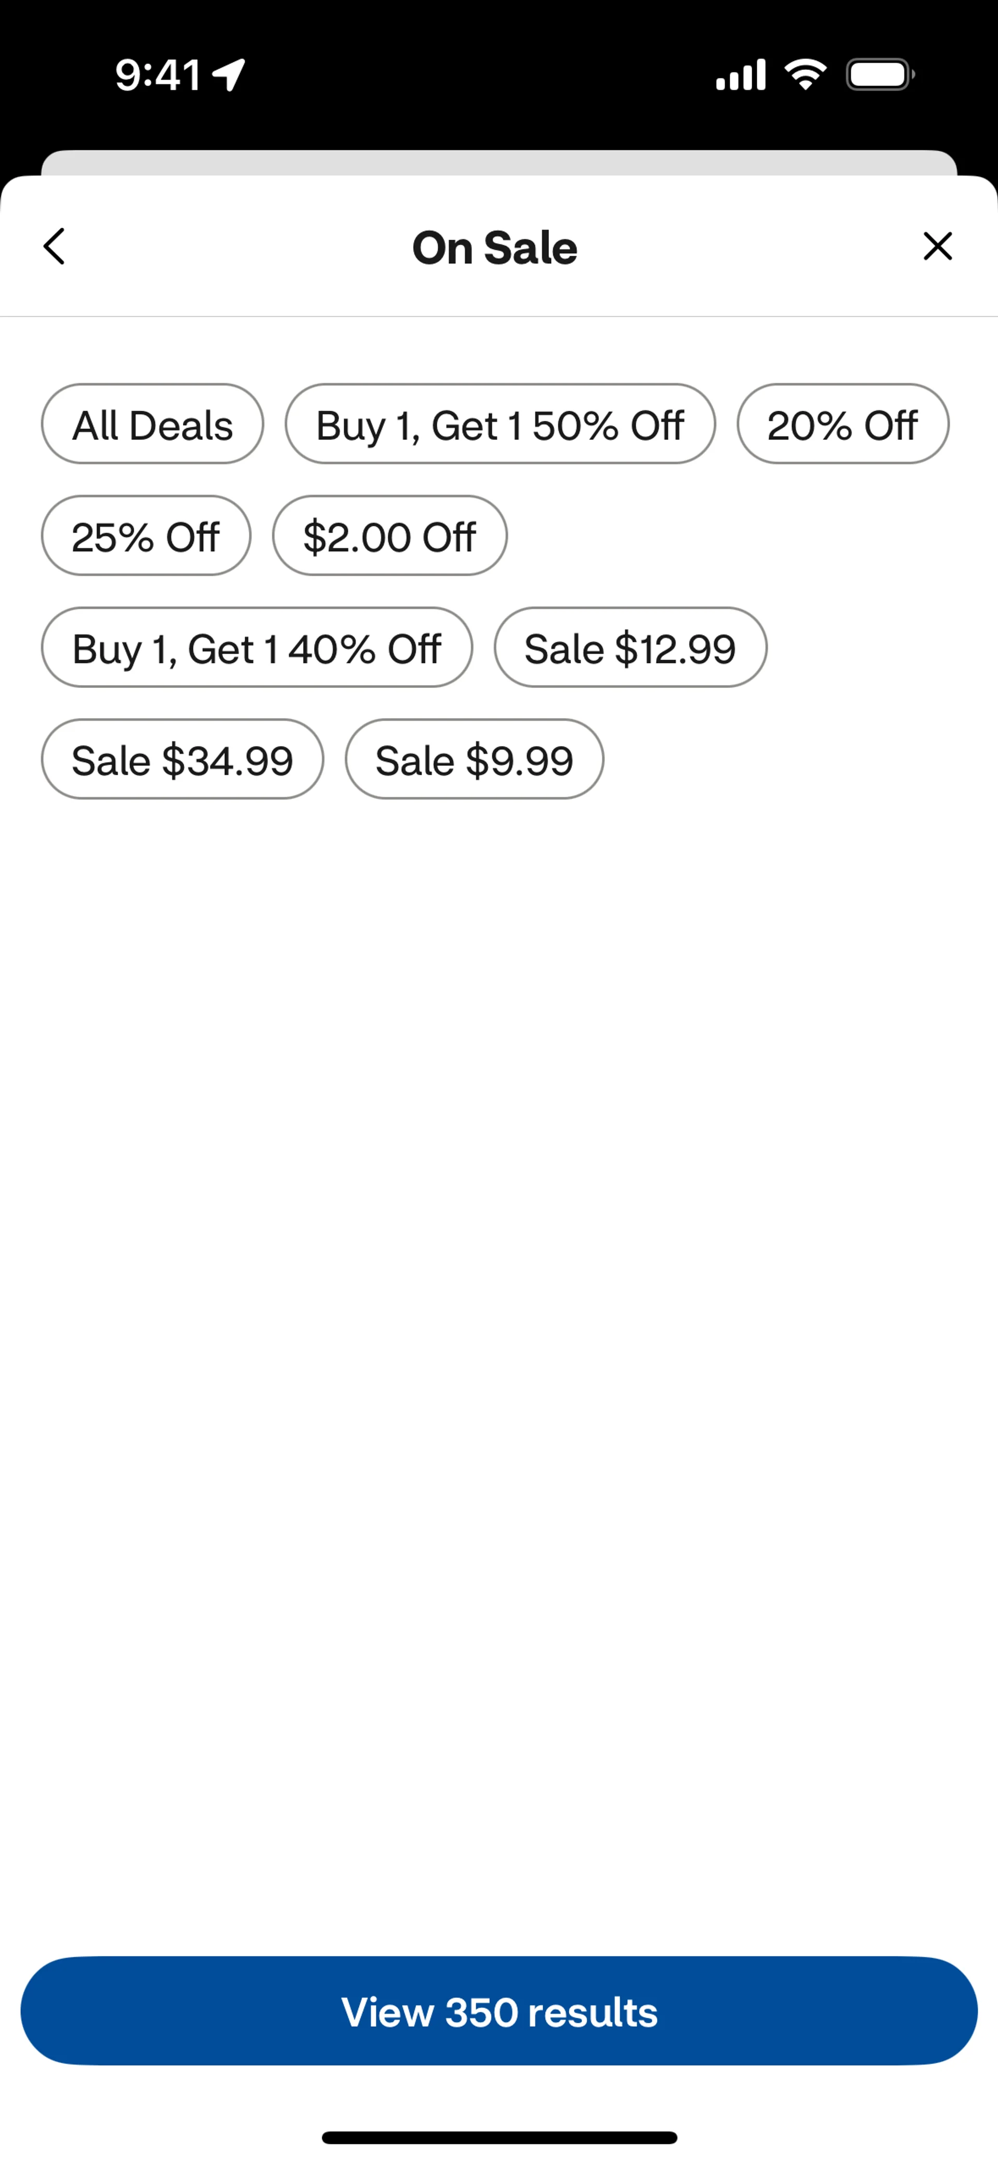998x2164 pixels.
Task: Tap the battery indicator icon
Action: [879, 75]
